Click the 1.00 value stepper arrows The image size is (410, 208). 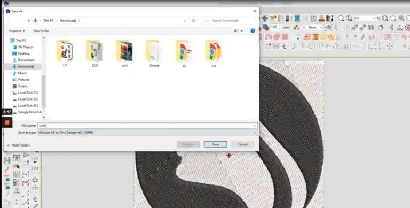(x=280, y=27)
